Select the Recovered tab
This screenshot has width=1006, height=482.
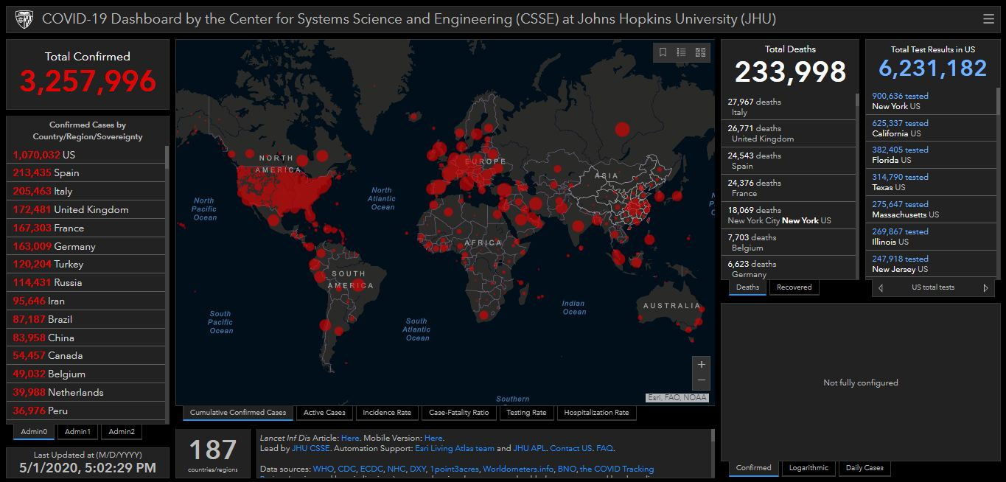pos(794,287)
